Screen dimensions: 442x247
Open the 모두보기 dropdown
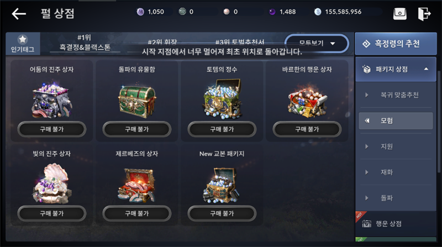click(317, 44)
